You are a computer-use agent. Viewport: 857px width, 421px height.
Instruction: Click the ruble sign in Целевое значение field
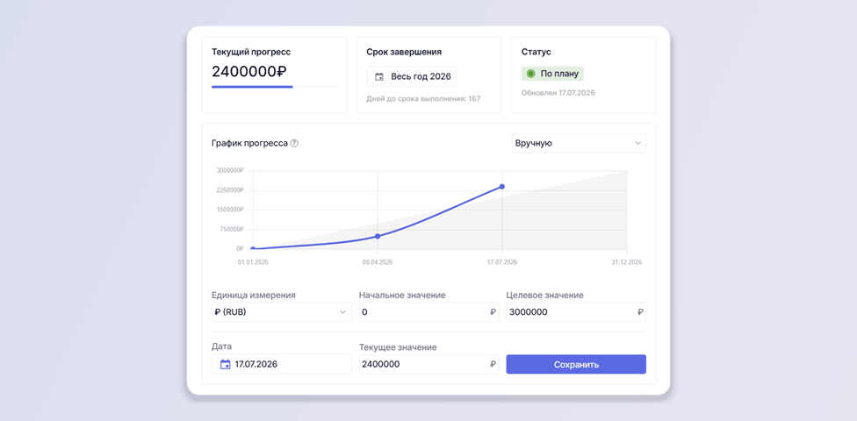click(x=640, y=312)
